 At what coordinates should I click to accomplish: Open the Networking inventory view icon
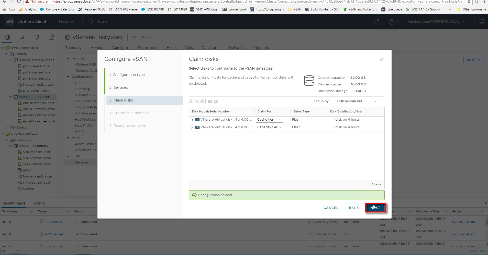pos(51,37)
